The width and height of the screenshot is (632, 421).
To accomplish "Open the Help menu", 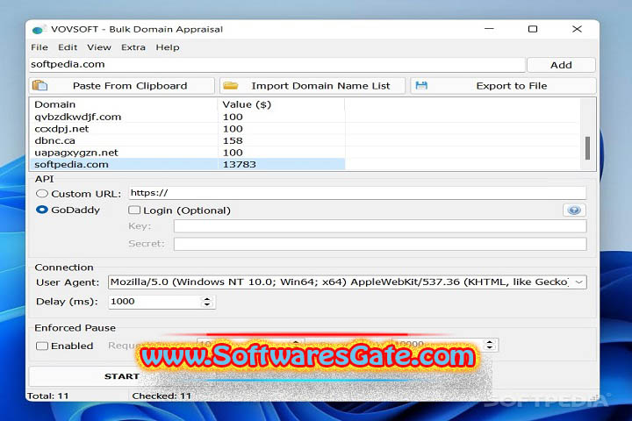I will [x=168, y=47].
